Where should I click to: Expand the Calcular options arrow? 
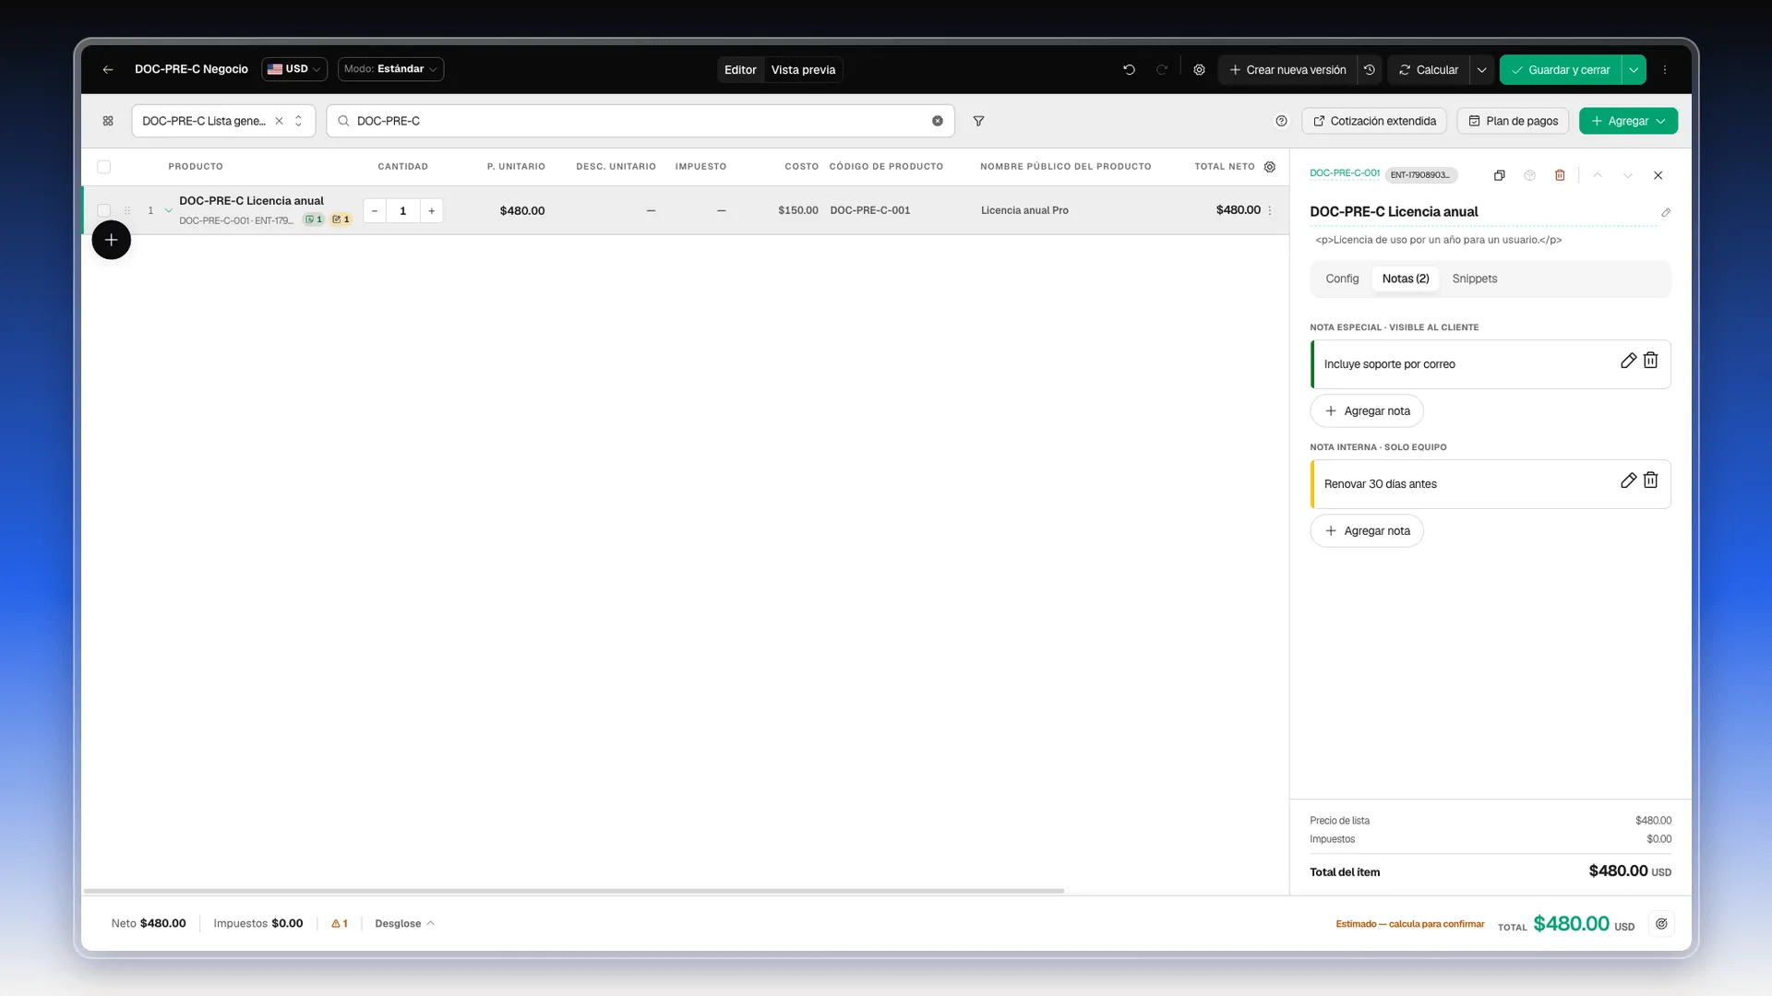click(x=1481, y=69)
